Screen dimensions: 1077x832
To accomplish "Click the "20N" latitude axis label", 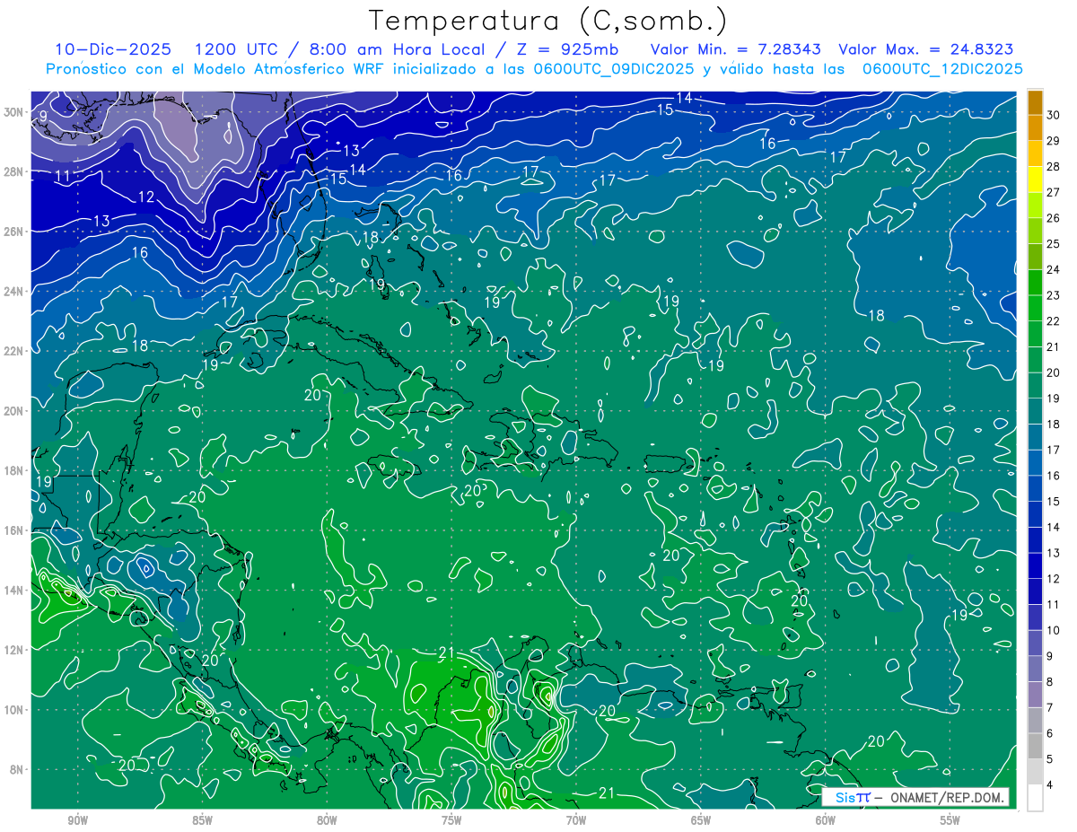I will point(15,410).
